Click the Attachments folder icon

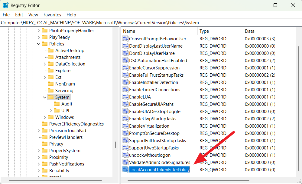[x=51, y=57]
